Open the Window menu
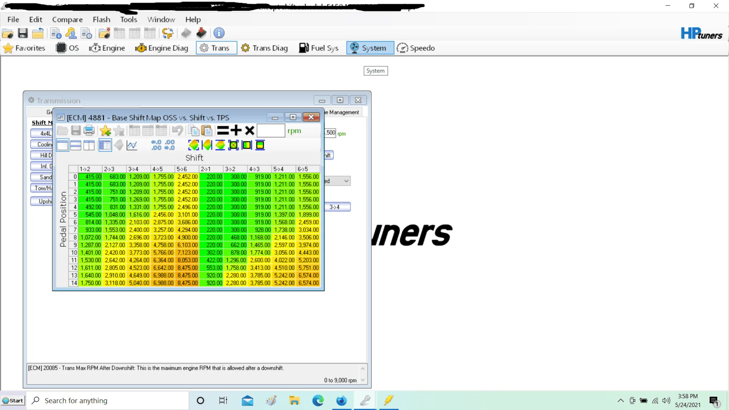The width and height of the screenshot is (729, 410). (x=161, y=19)
